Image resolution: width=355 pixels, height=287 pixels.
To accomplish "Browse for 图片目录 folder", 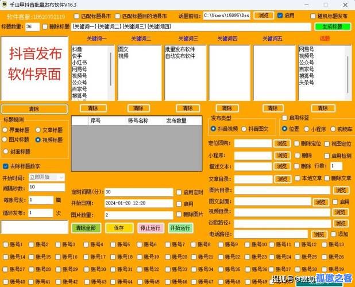I will [341, 190].
